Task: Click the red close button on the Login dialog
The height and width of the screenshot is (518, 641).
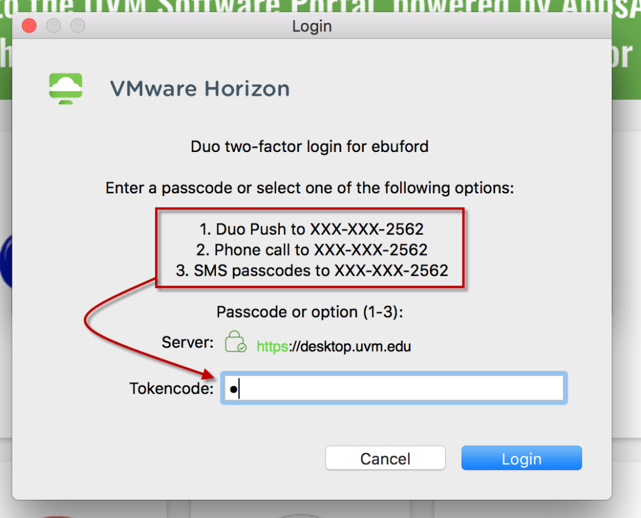Action: pos(28,26)
